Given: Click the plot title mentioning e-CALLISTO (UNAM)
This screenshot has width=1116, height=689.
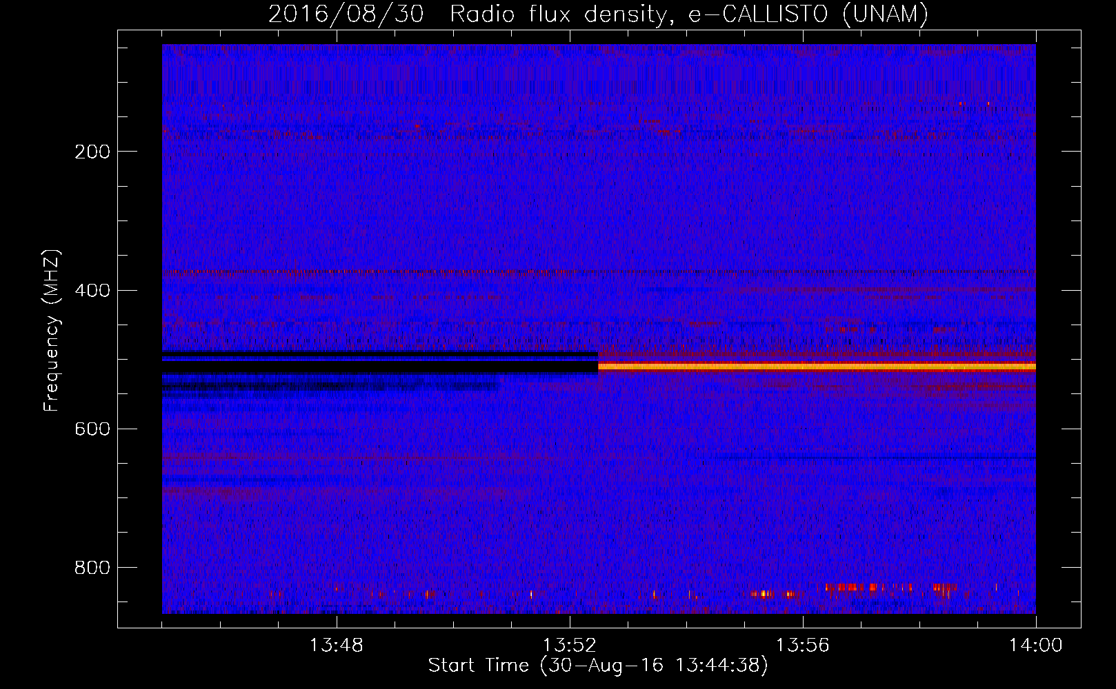Looking at the screenshot, I should (599, 14).
